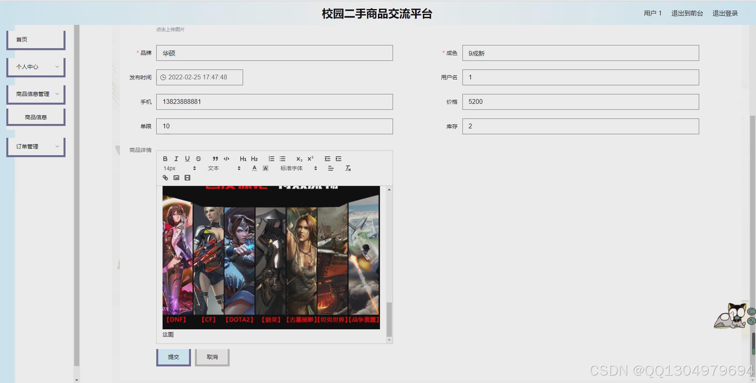Viewport: 756px width, 383px height.
Task: Clear text formatting
Action: tap(348, 168)
